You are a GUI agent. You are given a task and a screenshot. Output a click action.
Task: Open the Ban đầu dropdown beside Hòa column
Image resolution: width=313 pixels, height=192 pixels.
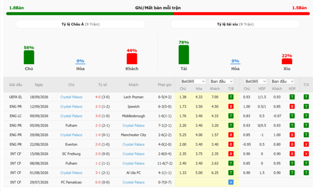pyautogui.click(x=222, y=82)
